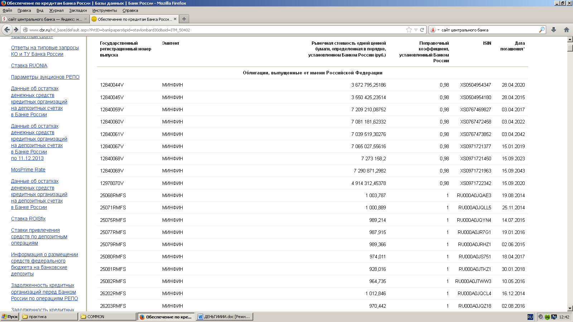Click the 'Дата погашения' column header
Screen dimensions: 573x322
[512, 46]
